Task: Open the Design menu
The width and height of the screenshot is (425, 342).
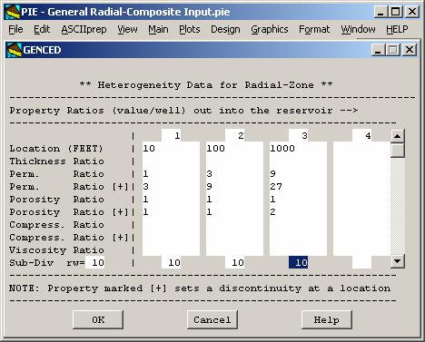Action: click(x=225, y=29)
